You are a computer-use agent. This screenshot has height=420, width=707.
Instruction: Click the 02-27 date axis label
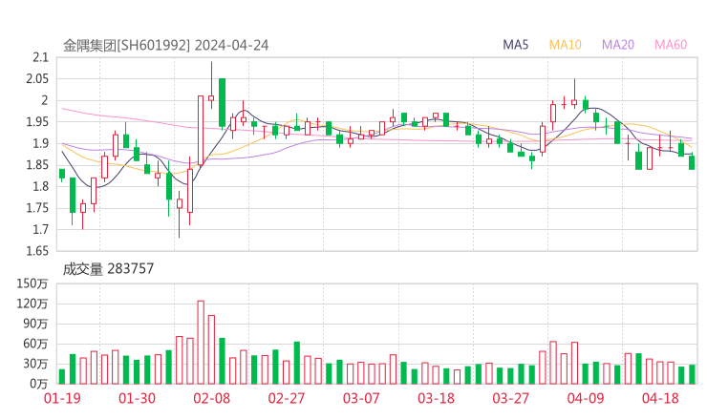(x=287, y=398)
